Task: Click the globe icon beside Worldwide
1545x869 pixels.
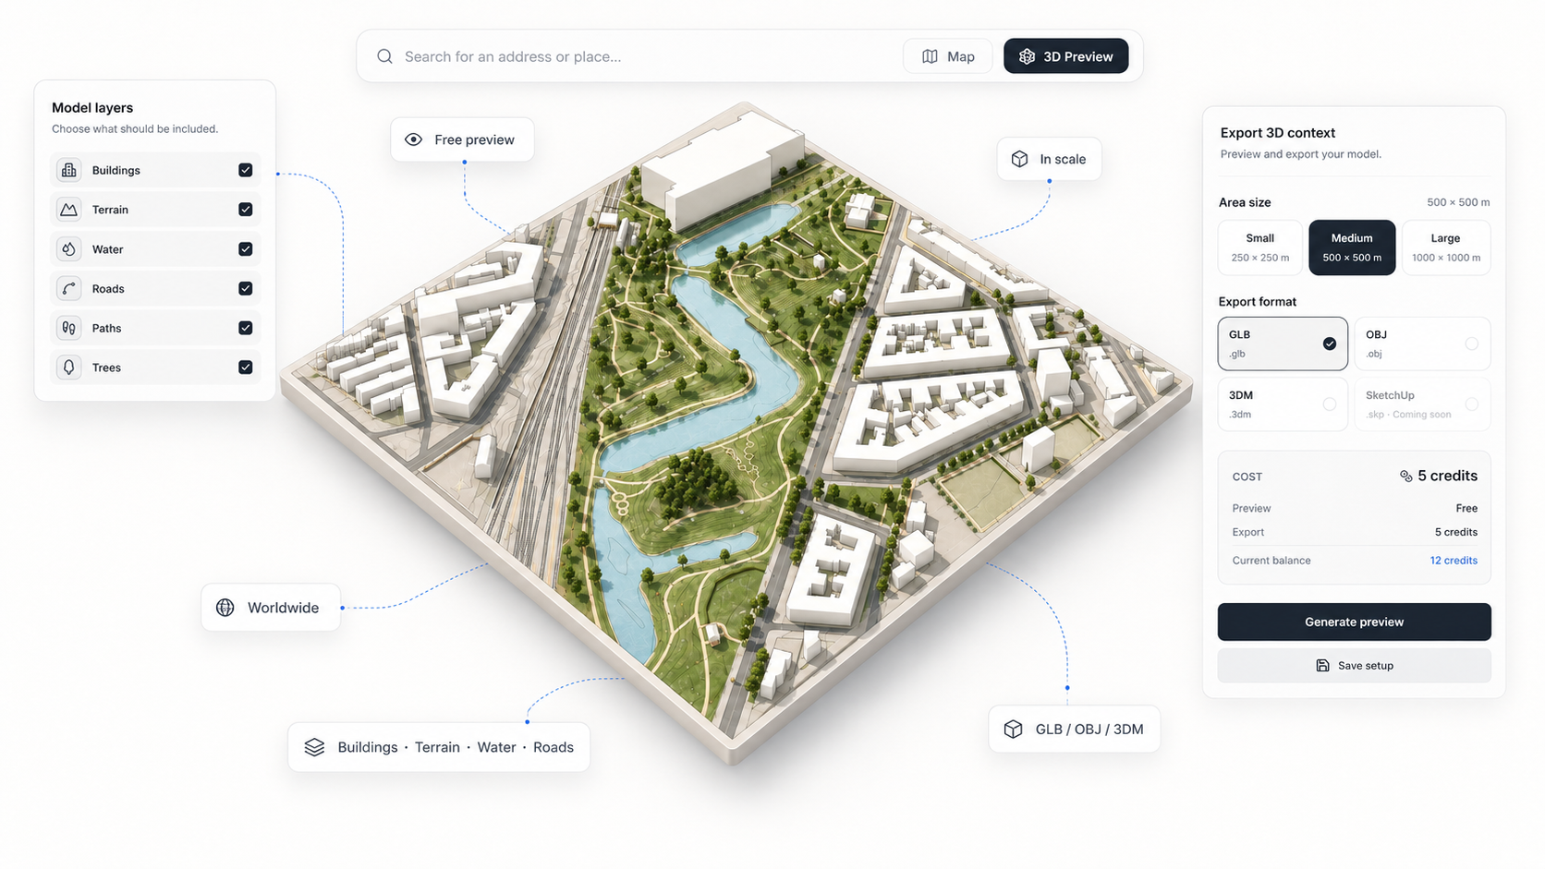Action: (x=225, y=608)
